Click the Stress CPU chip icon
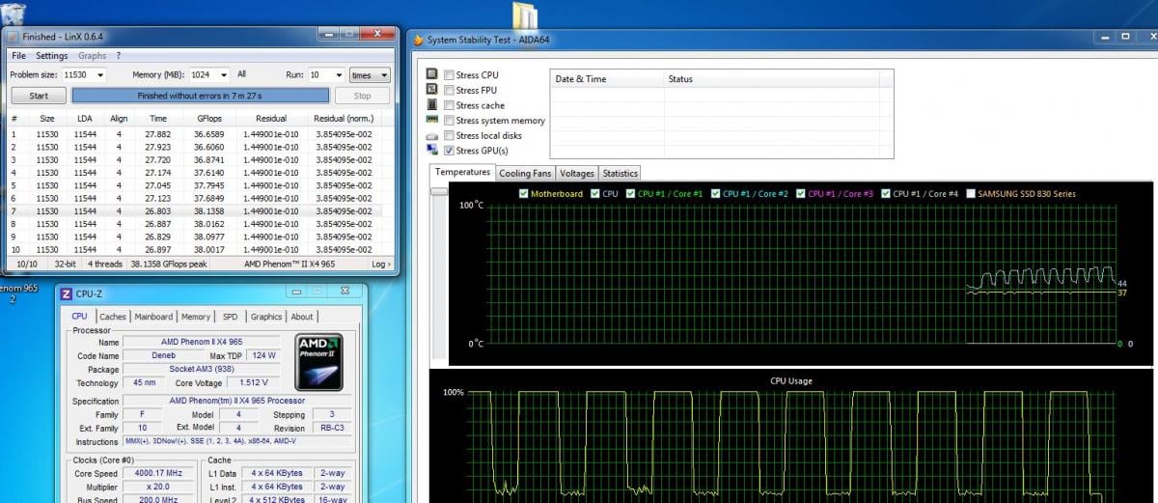Viewport: 1158px width, 503px height. click(432, 74)
